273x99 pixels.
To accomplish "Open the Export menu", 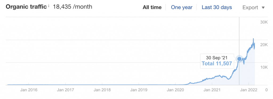I will pyautogui.click(x=254, y=7).
